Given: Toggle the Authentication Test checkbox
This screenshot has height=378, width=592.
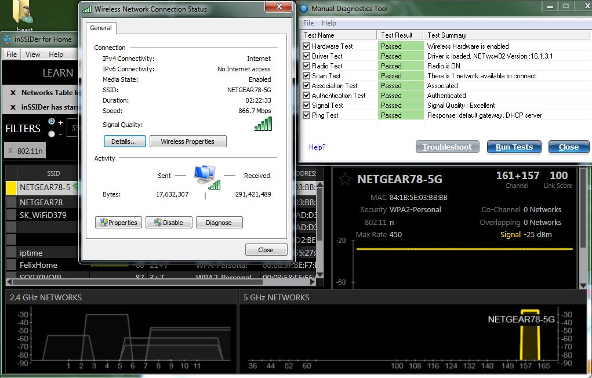Looking at the screenshot, I should click(x=307, y=96).
